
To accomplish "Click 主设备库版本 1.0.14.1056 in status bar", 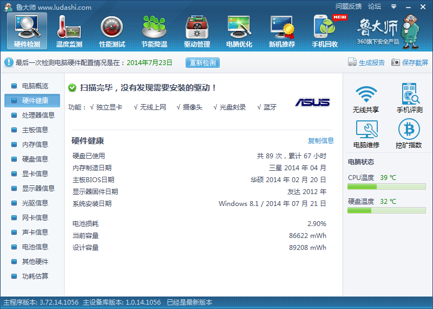I will pyautogui.click(x=122, y=302).
